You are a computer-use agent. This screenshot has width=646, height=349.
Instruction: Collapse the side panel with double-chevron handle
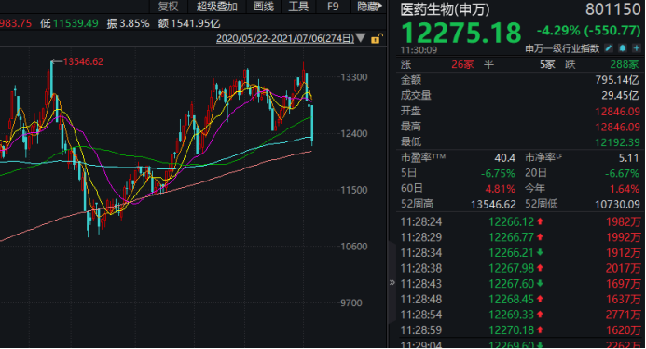[x=392, y=282]
